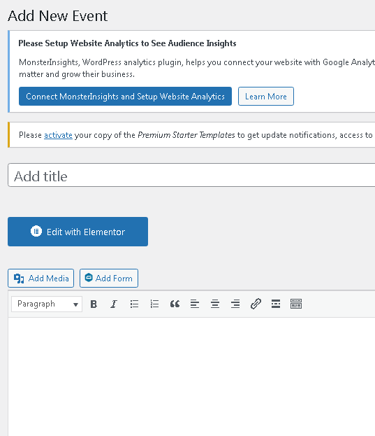Viewport: 375px width, 436px height.
Task: Insert a numbered list
Action: 154,304
